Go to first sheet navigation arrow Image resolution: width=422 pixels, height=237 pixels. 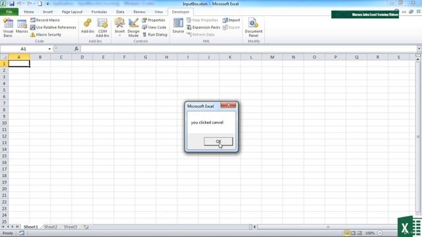(3, 226)
